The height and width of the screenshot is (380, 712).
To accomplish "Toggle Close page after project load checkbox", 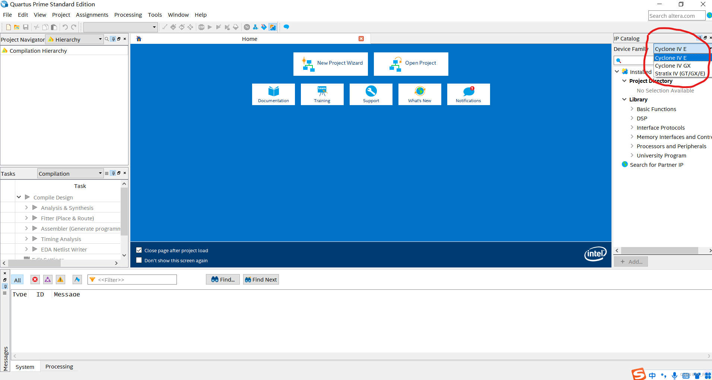I will tap(139, 250).
